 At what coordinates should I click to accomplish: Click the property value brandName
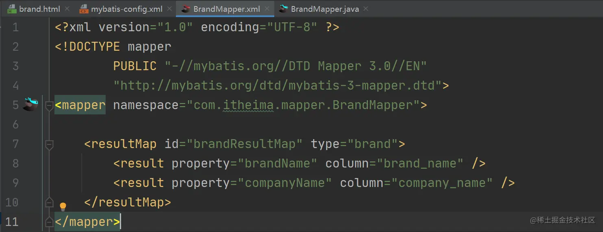(278, 163)
